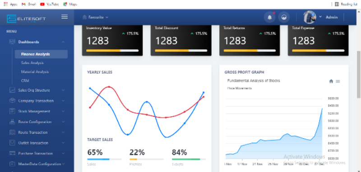Click the Company Transaction icon
Image resolution: width=361 pixels, height=172 pixels.
click(12, 101)
